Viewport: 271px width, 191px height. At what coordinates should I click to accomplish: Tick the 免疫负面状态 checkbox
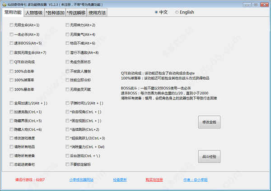pyautogui.click(x=67, y=62)
